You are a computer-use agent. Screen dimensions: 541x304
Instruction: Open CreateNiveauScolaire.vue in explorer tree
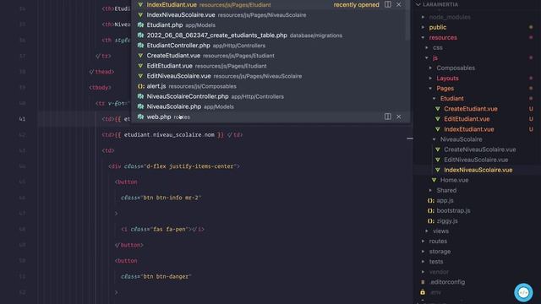479,149
